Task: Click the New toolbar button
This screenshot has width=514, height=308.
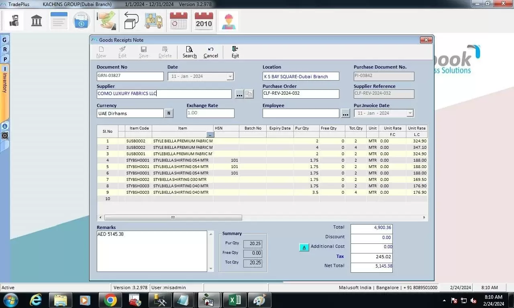Action: pos(101,52)
